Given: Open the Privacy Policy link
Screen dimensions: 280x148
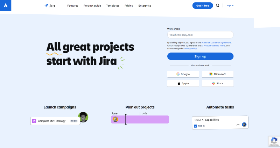Looking at the screenshot, I should [x=190, y=49].
